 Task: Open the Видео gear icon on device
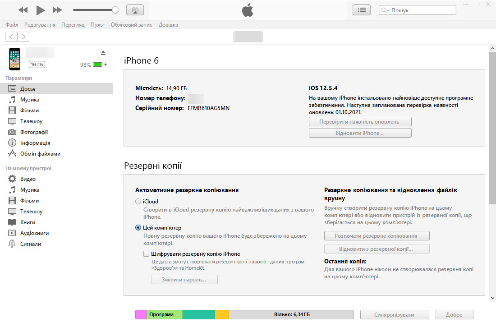click(x=12, y=179)
